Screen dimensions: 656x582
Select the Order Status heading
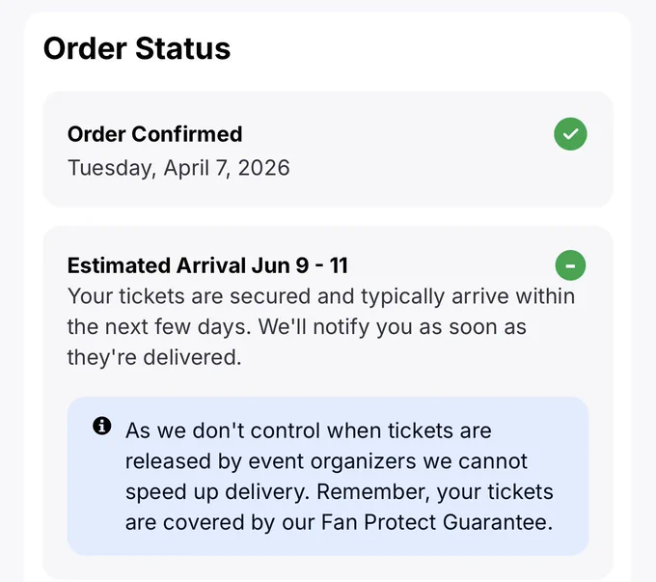point(137,48)
